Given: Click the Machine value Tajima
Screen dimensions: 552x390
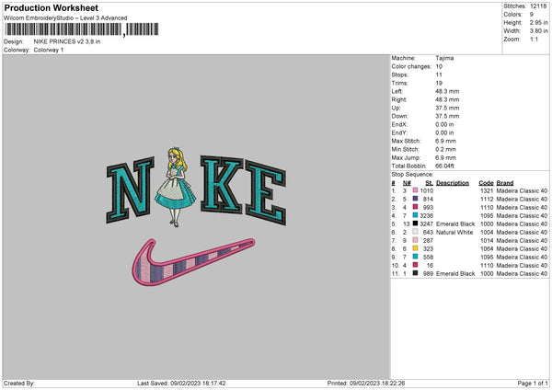Looking at the screenshot, I should pyautogui.click(x=444, y=58).
